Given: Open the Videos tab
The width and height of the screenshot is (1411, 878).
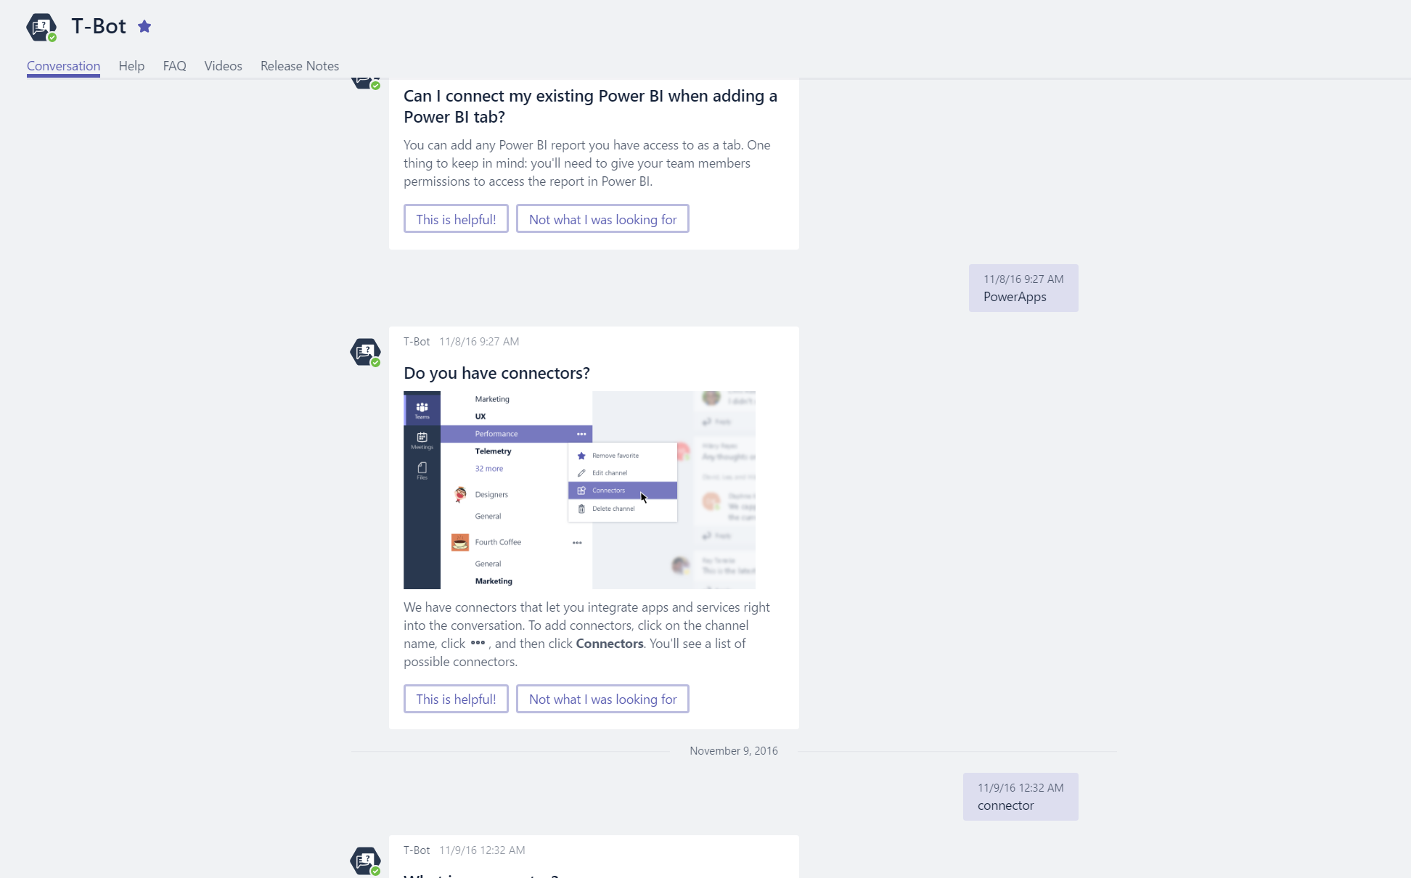Looking at the screenshot, I should pyautogui.click(x=223, y=66).
